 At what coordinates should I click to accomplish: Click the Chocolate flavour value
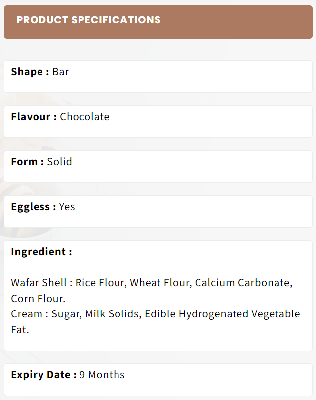point(84,117)
